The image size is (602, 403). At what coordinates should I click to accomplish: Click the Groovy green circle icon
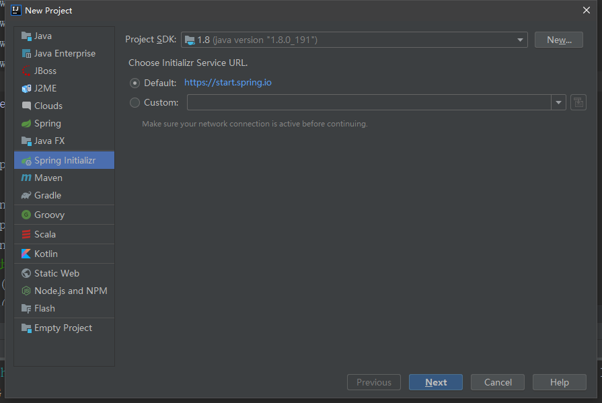26,215
